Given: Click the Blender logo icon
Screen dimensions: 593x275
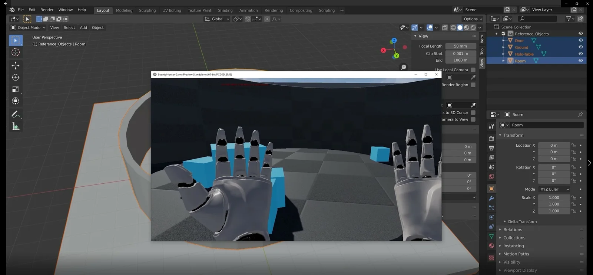Looking at the screenshot, I should pos(12,10).
